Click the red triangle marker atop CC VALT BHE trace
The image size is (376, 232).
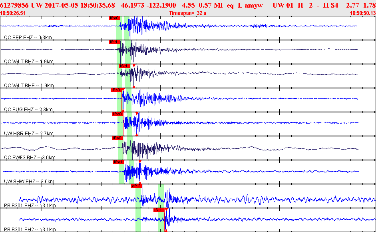click(134, 65)
